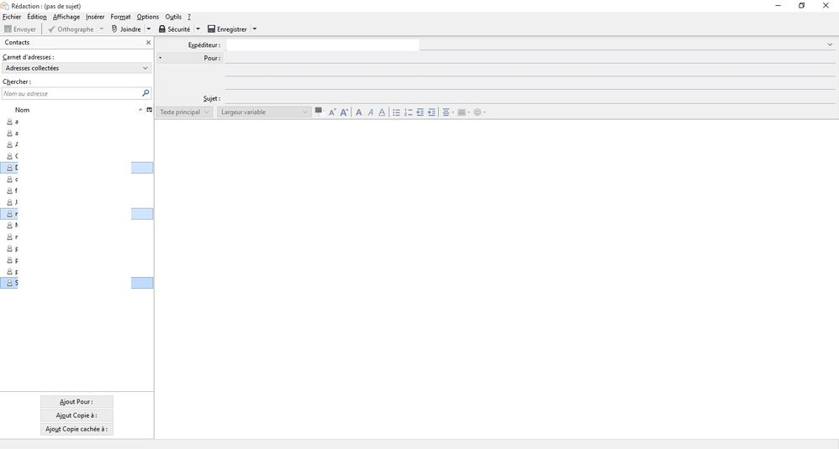The width and height of the screenshot is (839, 449).
Task: Apply a bulleted list
Action: [397, 112]
